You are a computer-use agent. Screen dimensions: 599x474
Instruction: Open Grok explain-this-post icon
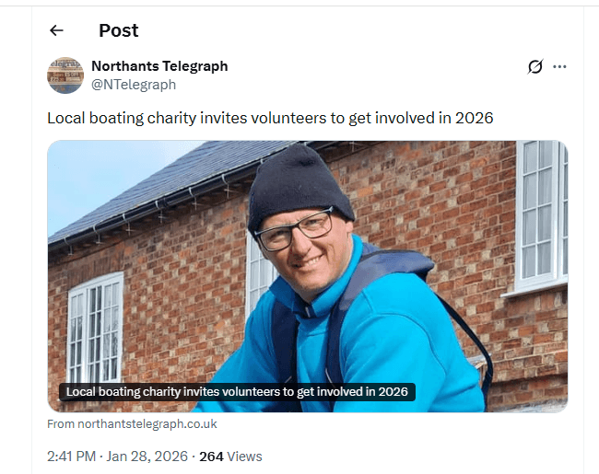click(x=535, y=67)
